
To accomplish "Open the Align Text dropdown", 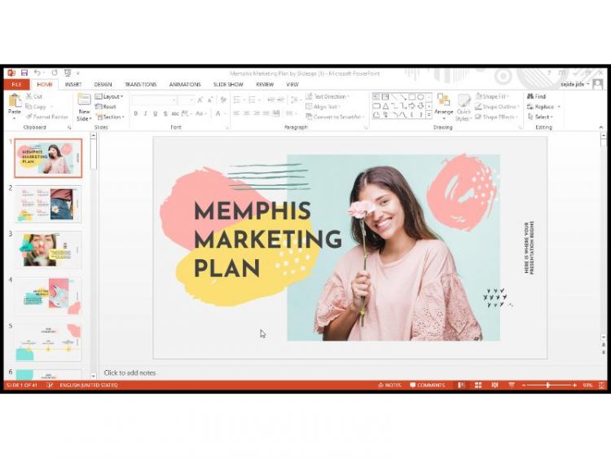I will coord(323,107).
